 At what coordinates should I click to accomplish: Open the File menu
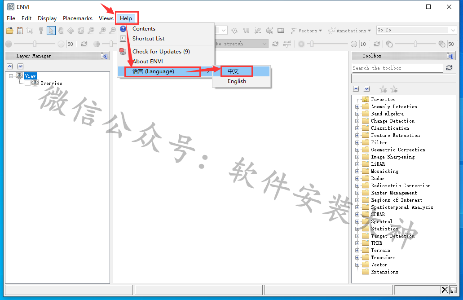pos(11,18)
